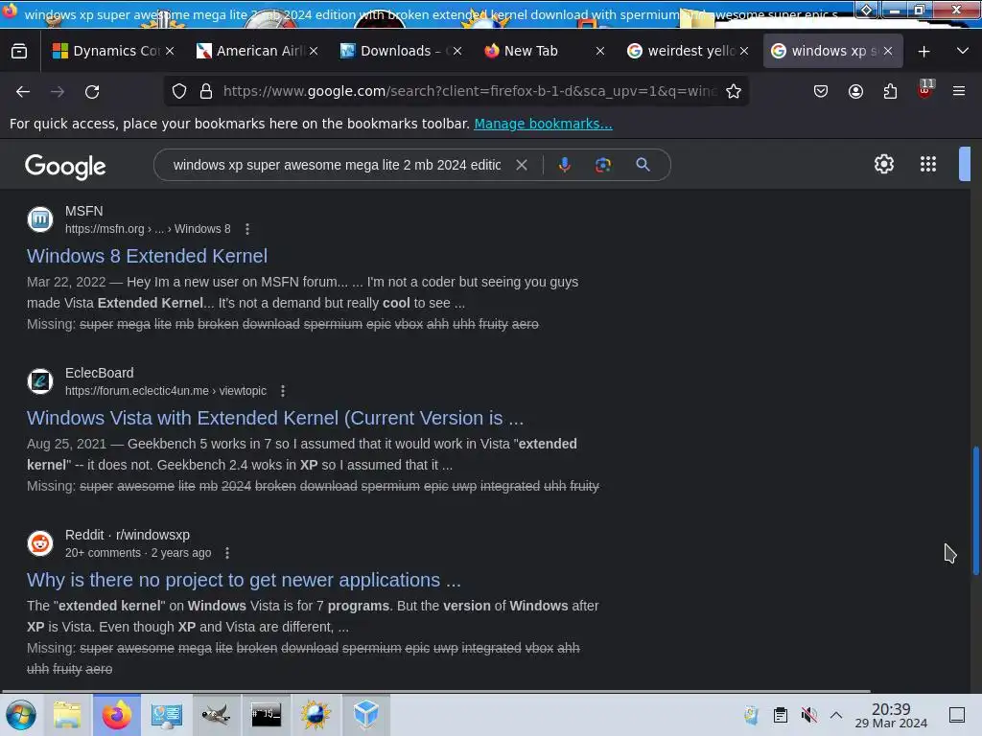Clear the Google search box
982x736 pixels.
click(521, 165)
